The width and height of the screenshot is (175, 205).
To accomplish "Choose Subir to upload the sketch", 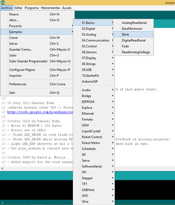I will (x=37, y=55).
